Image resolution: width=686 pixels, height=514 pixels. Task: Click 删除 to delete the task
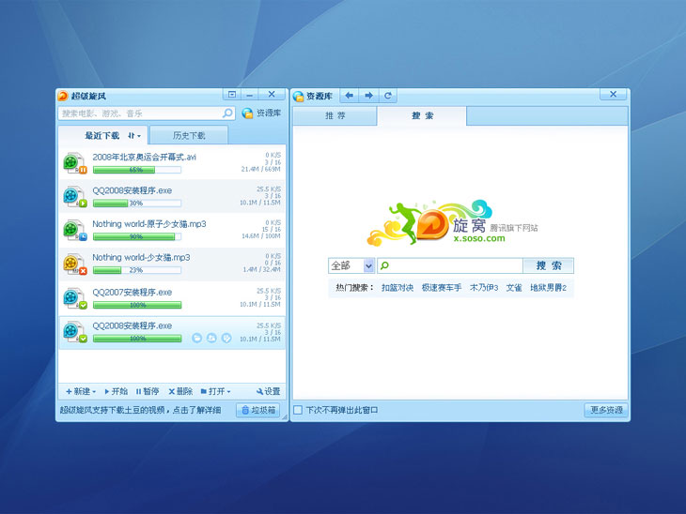pos(180,391)
